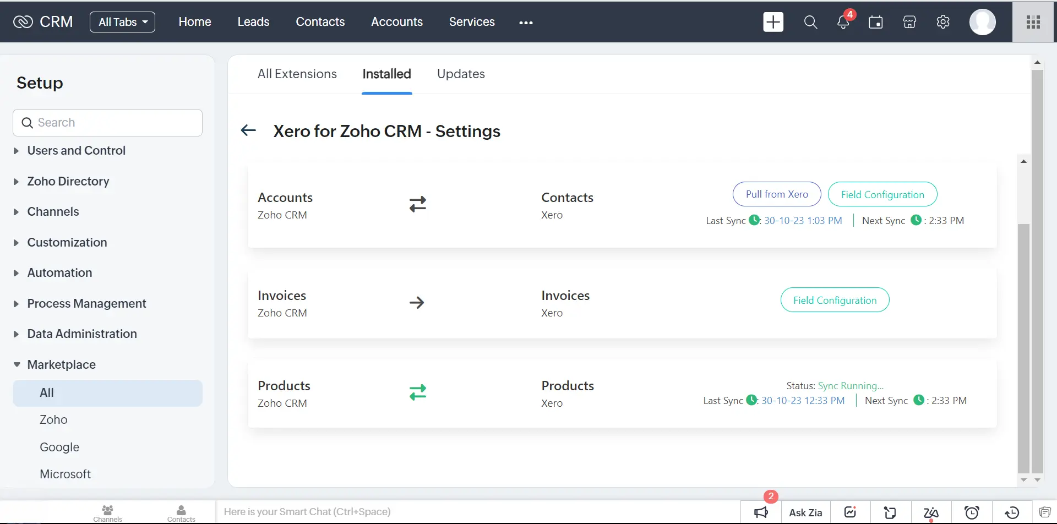Open Field Configuration for Invoices

pos(834,300)
